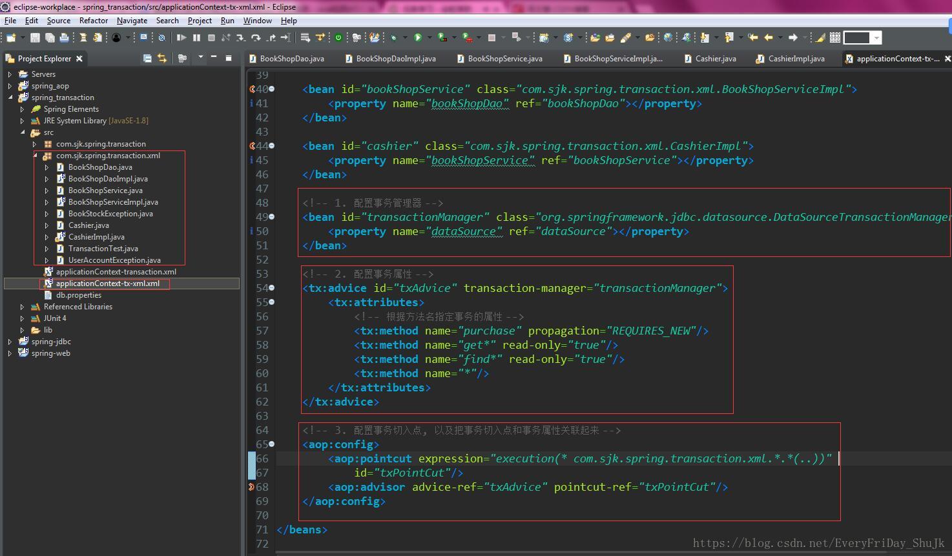Click the Skip All Breakpoints icon
The height and width of the screenshot is (556, 952).
point(161,37)
